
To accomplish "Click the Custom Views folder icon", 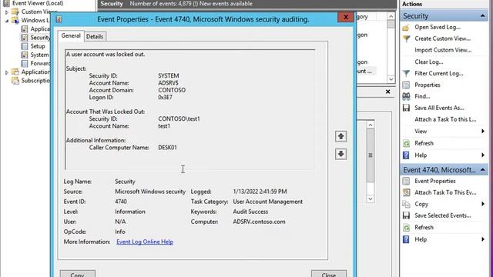I will pos(15,12).
